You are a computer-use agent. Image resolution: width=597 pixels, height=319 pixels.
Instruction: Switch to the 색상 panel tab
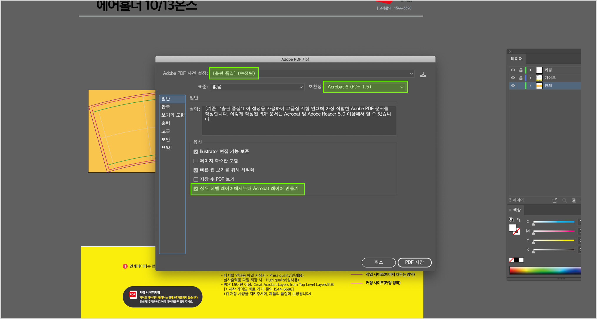point(517,210)
